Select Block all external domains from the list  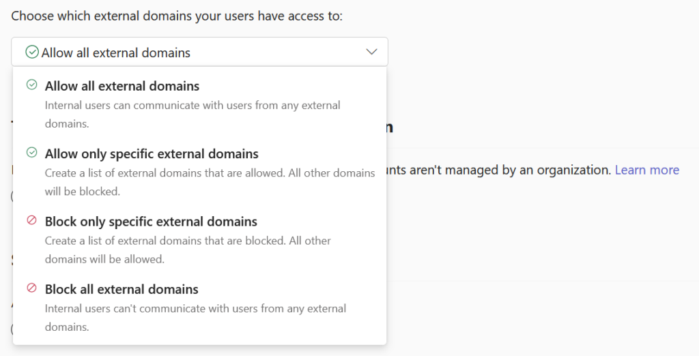[x=122, y=289]
